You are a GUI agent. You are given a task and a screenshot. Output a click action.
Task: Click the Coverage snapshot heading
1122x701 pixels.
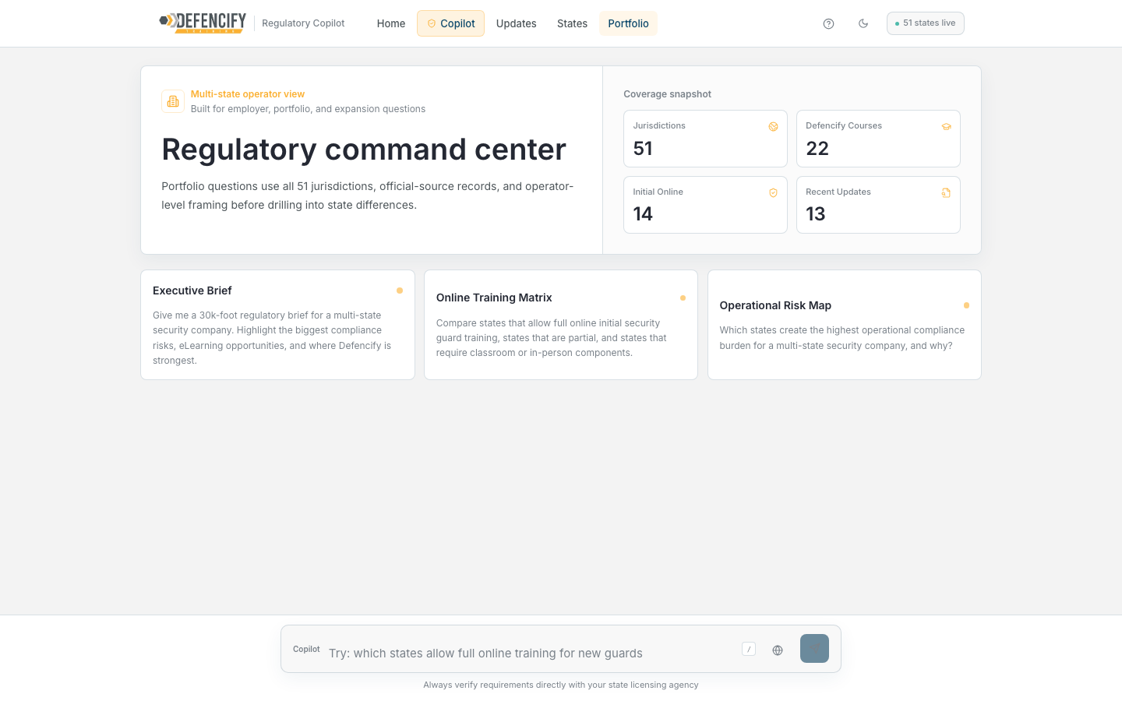pos(667,94)
